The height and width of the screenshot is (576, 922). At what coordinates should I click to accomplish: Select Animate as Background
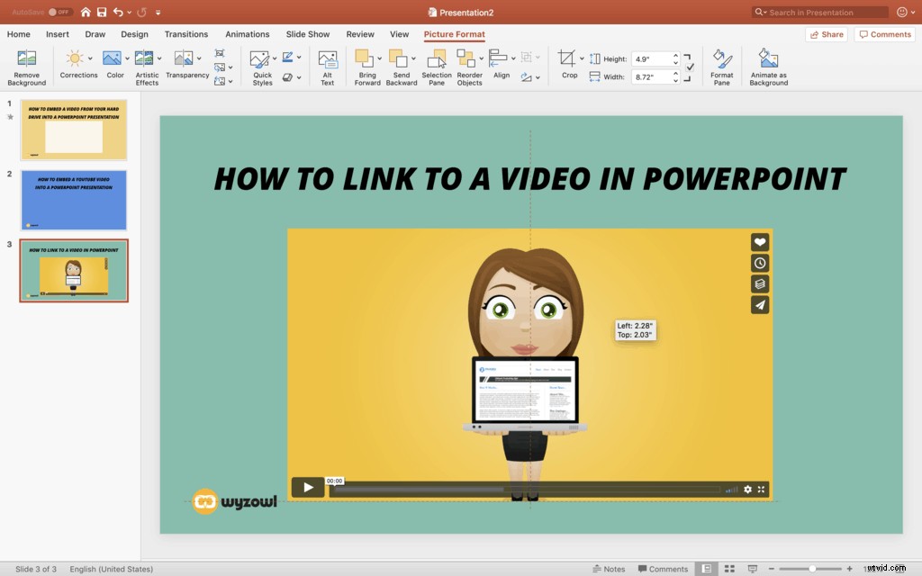[x=768, y=66]
